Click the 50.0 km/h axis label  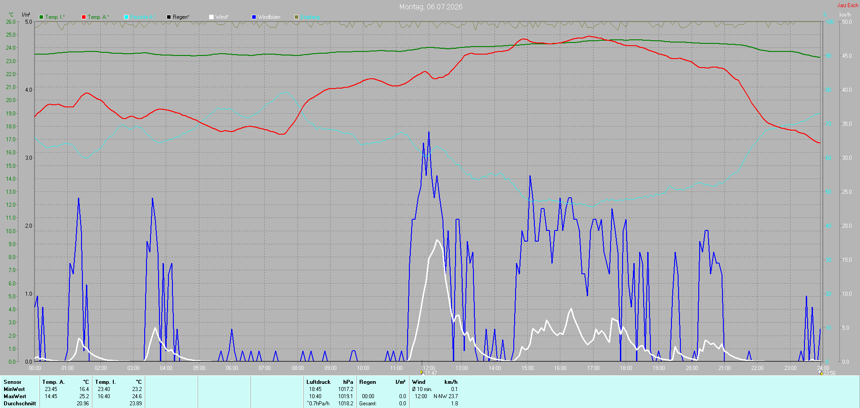click(x=847, y=21)
